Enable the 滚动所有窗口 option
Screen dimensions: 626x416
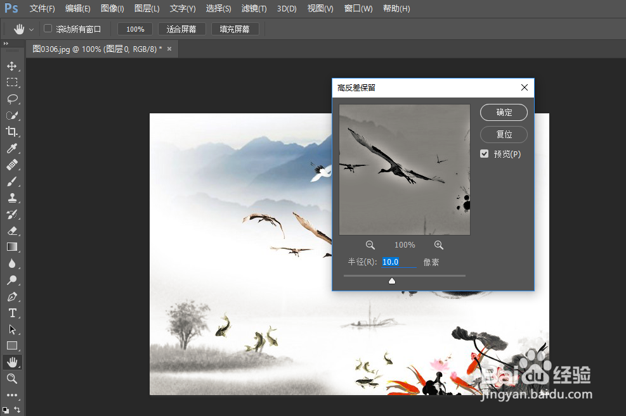(48, 28)
